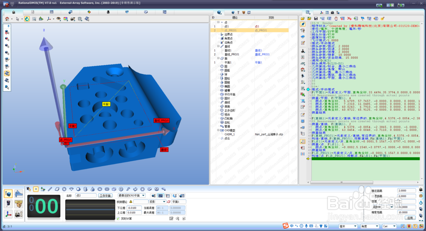This screenshot has height=231, width=426.
Task: Switch to the third top tab with table icon
Action: pyautogui.click(x=52, y=12)
